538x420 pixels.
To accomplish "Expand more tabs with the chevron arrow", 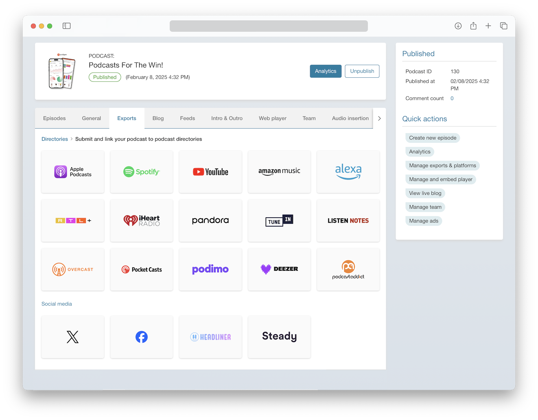I will (x=379, y=118).
